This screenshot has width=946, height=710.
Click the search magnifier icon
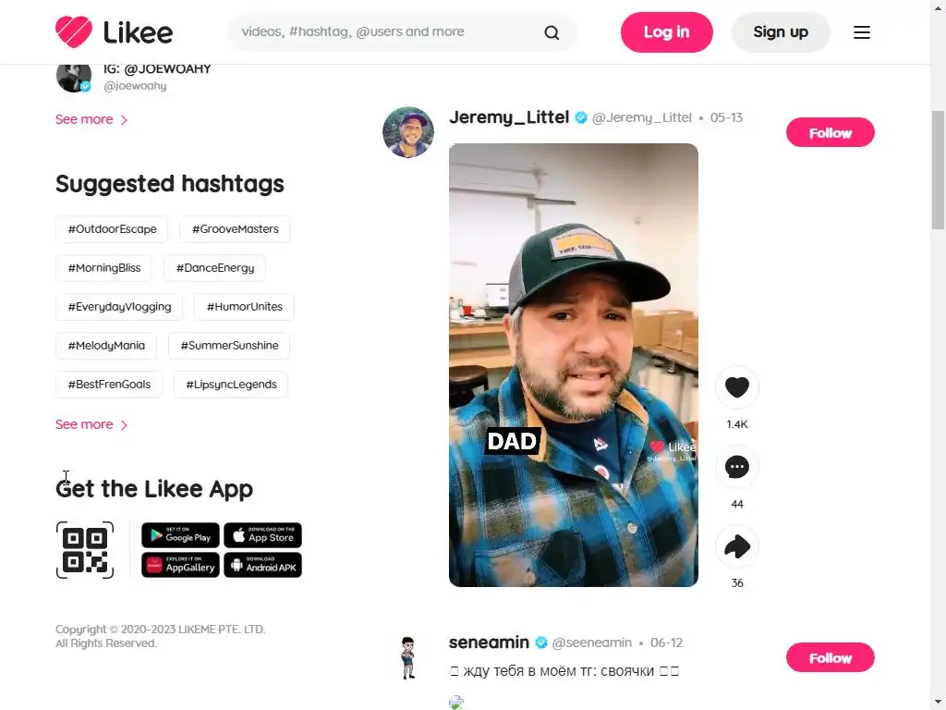552,32
